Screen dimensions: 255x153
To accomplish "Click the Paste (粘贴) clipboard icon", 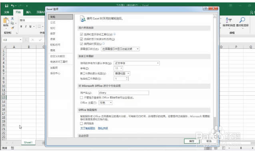I will click(x=6, y=20).
